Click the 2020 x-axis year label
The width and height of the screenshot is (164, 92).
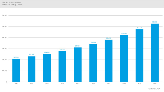[155, 84]
